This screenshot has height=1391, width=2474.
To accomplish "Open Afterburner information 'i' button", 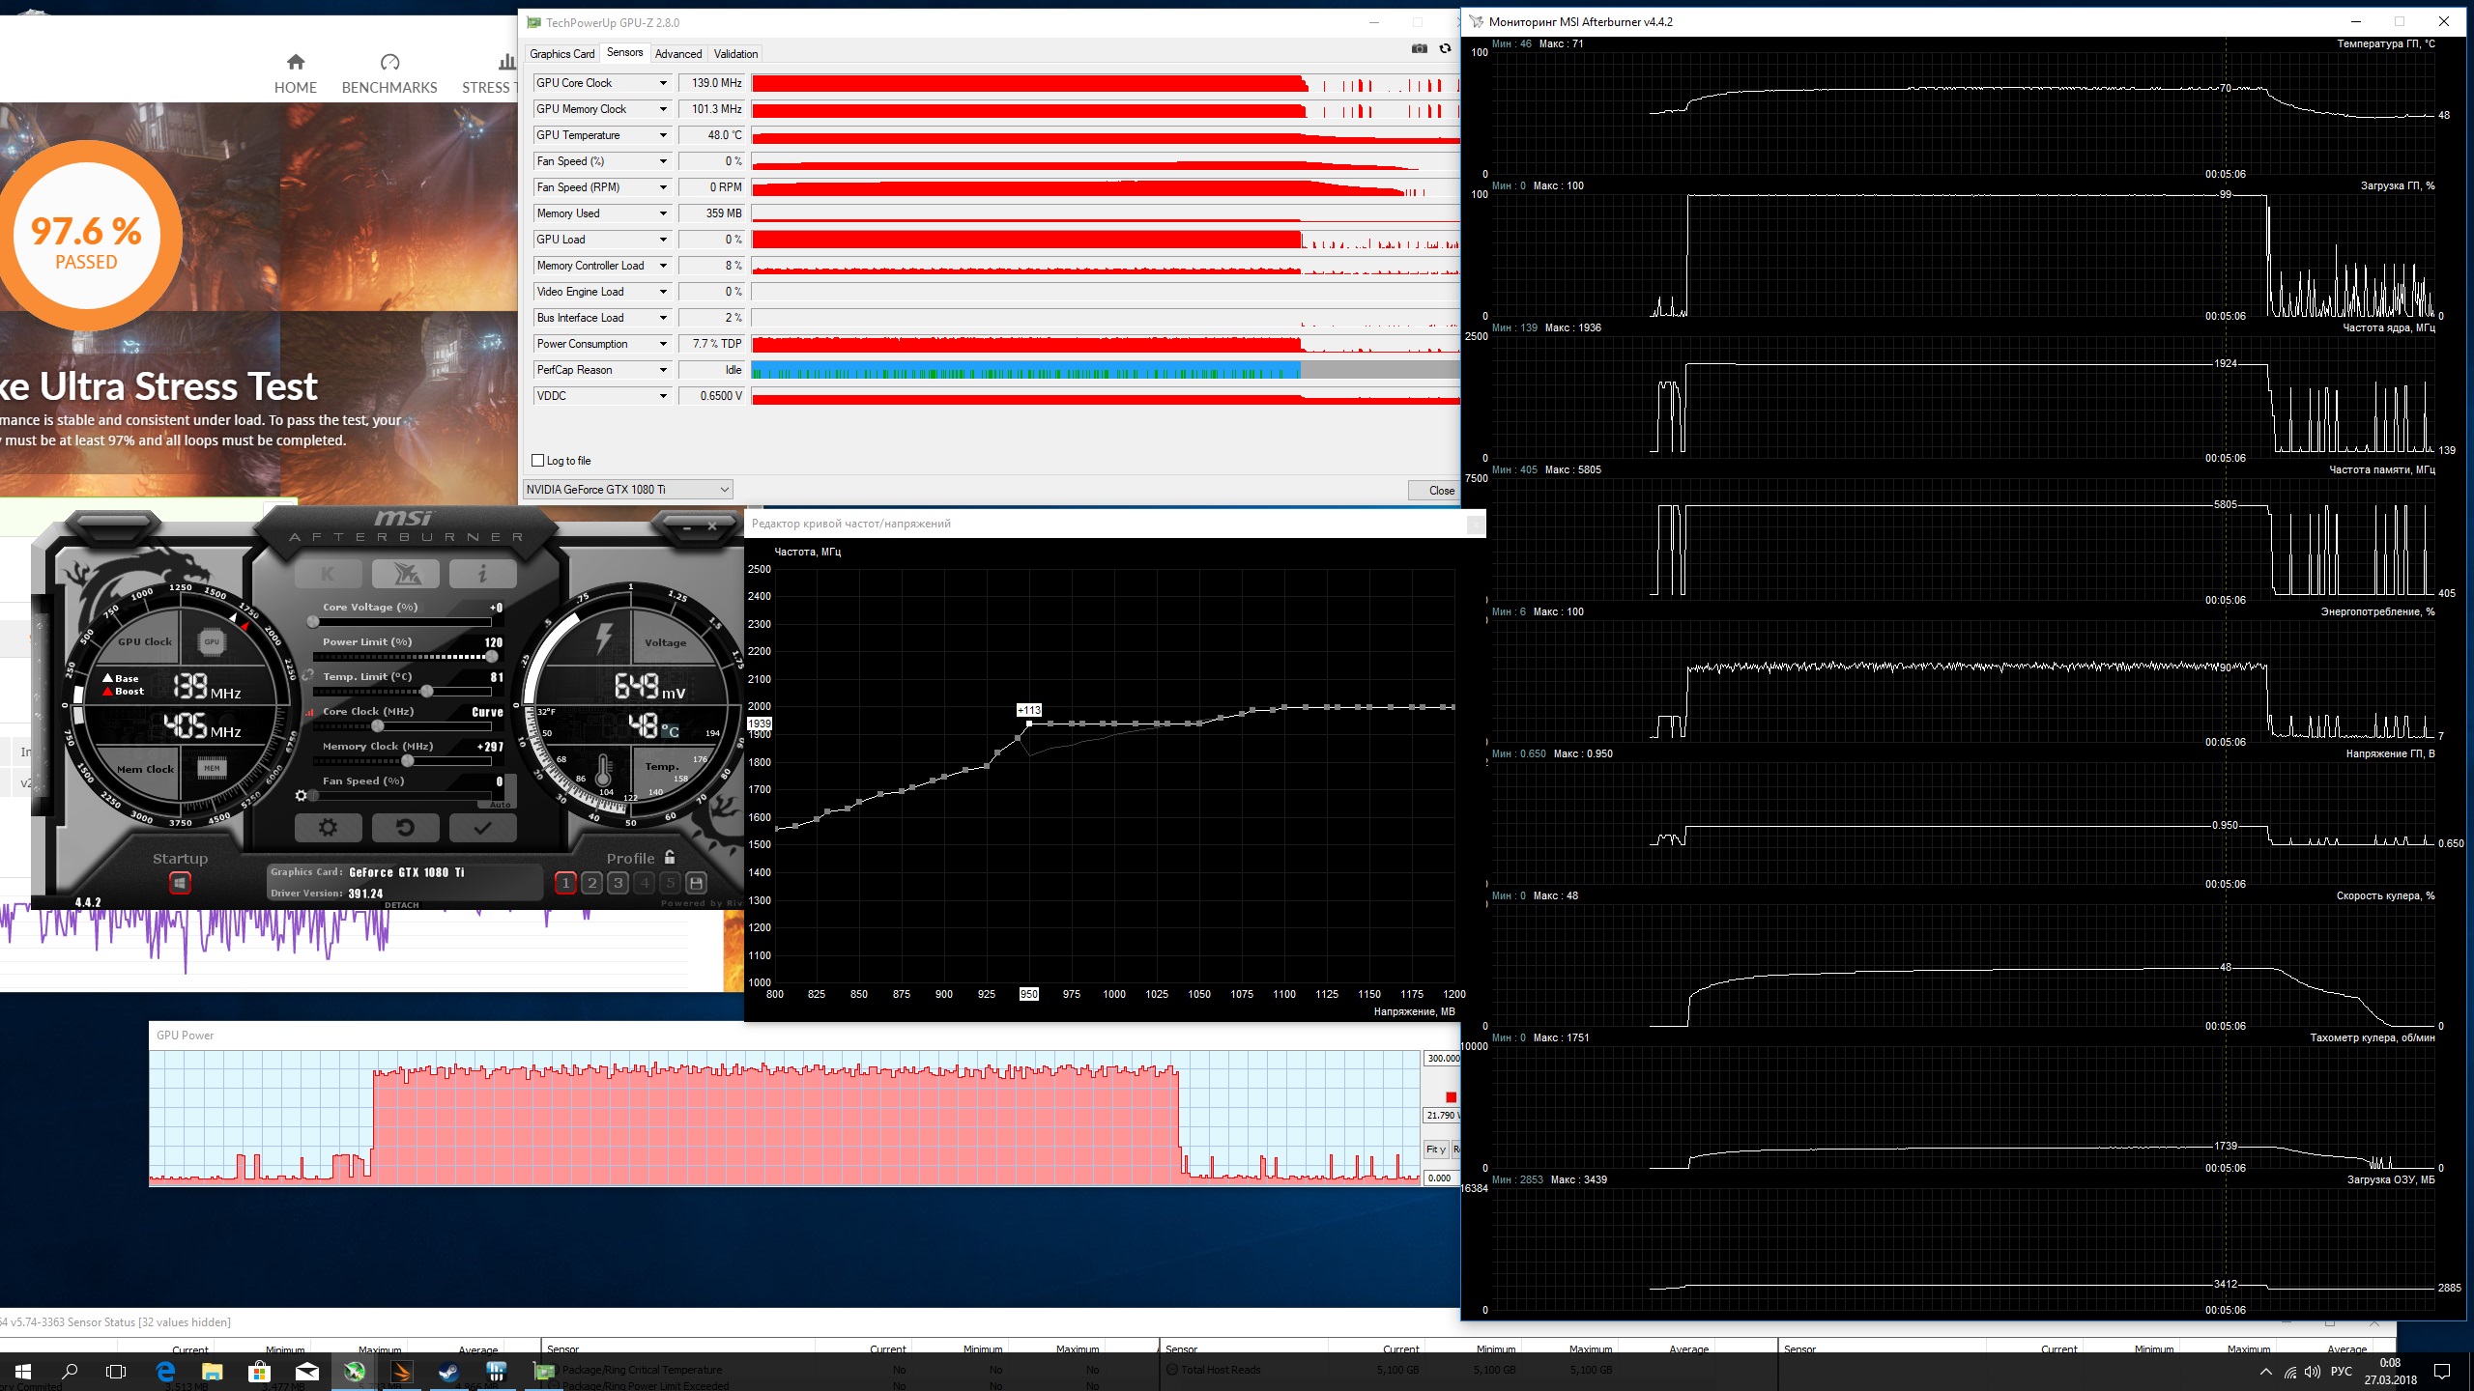I will [x=482, y=574].
